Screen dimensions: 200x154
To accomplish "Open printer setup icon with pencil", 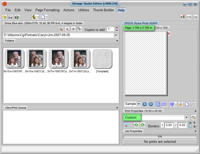I will tap(183, 17).
